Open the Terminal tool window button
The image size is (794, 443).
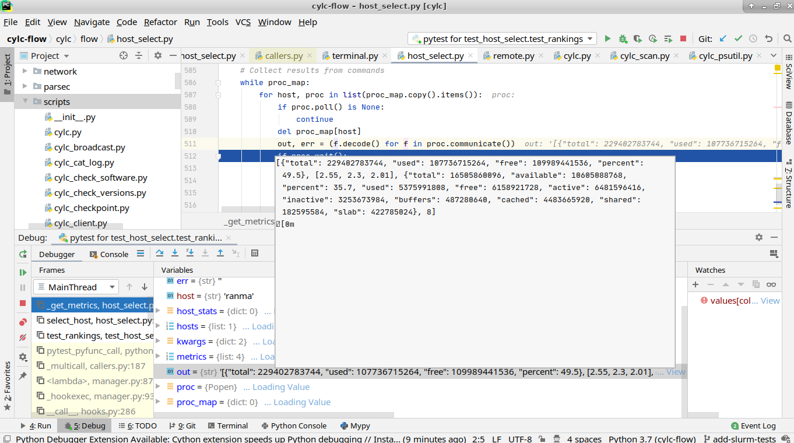point(227,426)
